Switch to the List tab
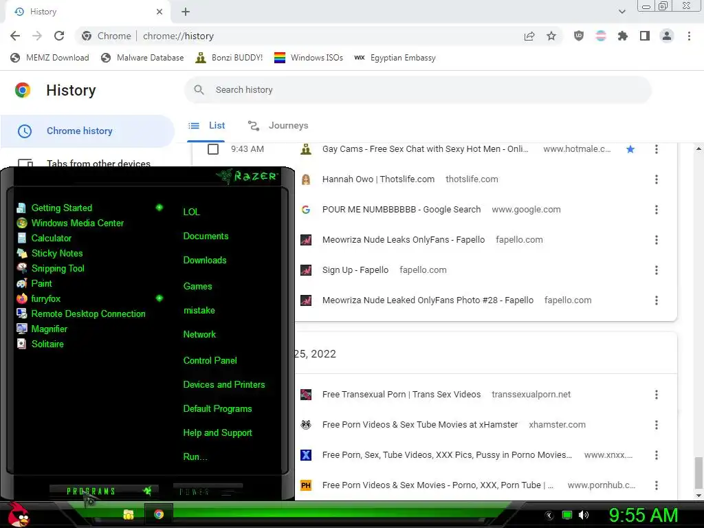Image resolution: width=704 pixels, height=528 pixels. 206,126
